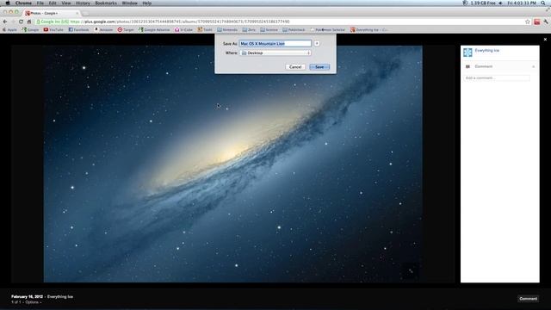The height and width of the screenshot is (310, 551).
Task: Open the Where folder dropdown showing Desktop
Action: [275, 53]
